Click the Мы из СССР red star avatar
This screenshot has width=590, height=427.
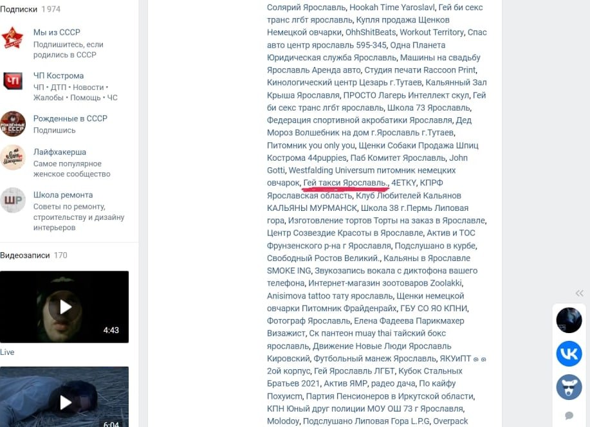(12, 38)
